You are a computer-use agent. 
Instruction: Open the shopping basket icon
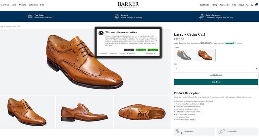click(x=256, y=5)
